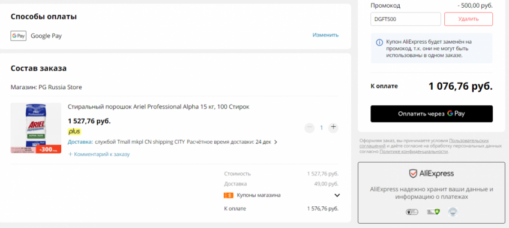Click the order subtotal 1 576,76 руб.
Image resolution: width=509 pixels, height=228 pixels.
tap(323, 209)
